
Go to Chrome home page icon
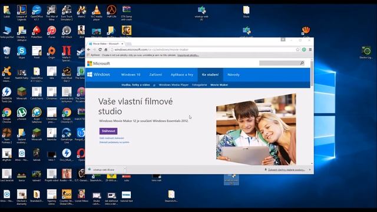coord(106,49)
